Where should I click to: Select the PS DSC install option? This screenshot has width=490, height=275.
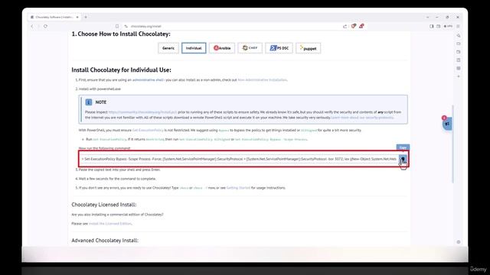coord(279,48)
